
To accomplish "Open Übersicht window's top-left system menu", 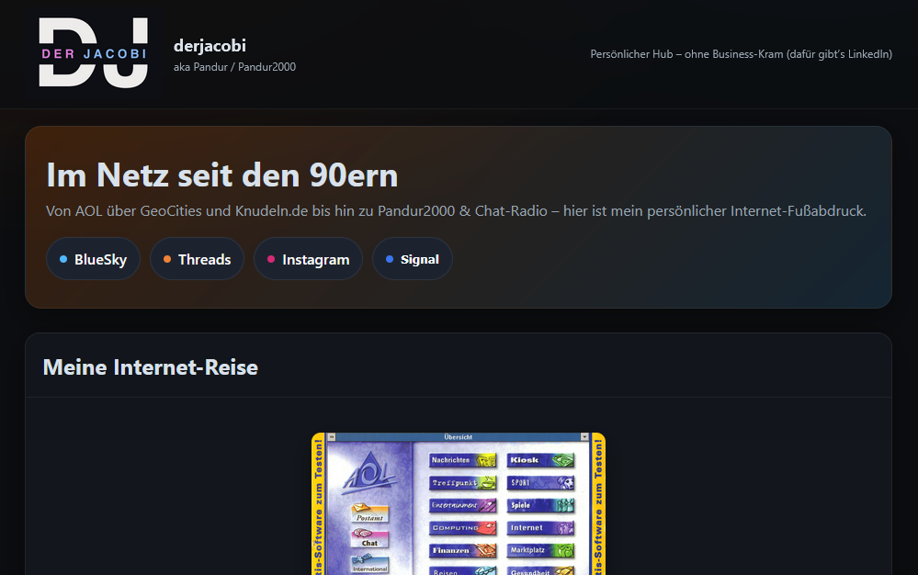I will tap(333, 437).
